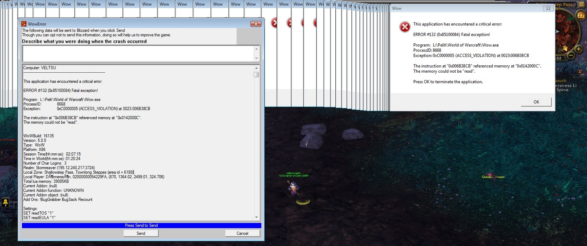
Task: Click 'WoWBuild: 16135' in the crash log
Action: (x=39, y=136)
